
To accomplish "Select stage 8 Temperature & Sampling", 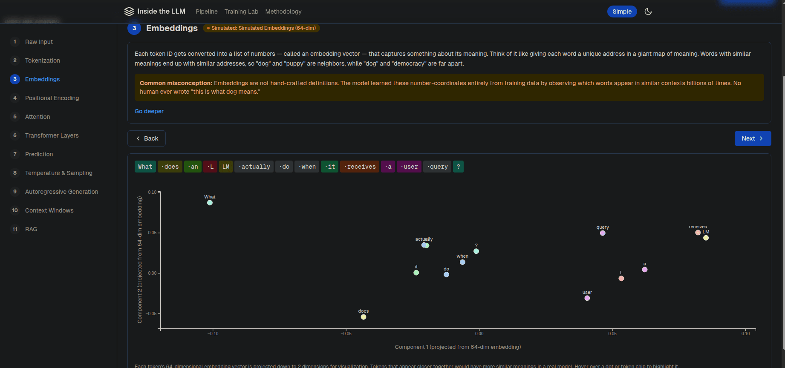I will pyautogui.click(x=58, y=173).
